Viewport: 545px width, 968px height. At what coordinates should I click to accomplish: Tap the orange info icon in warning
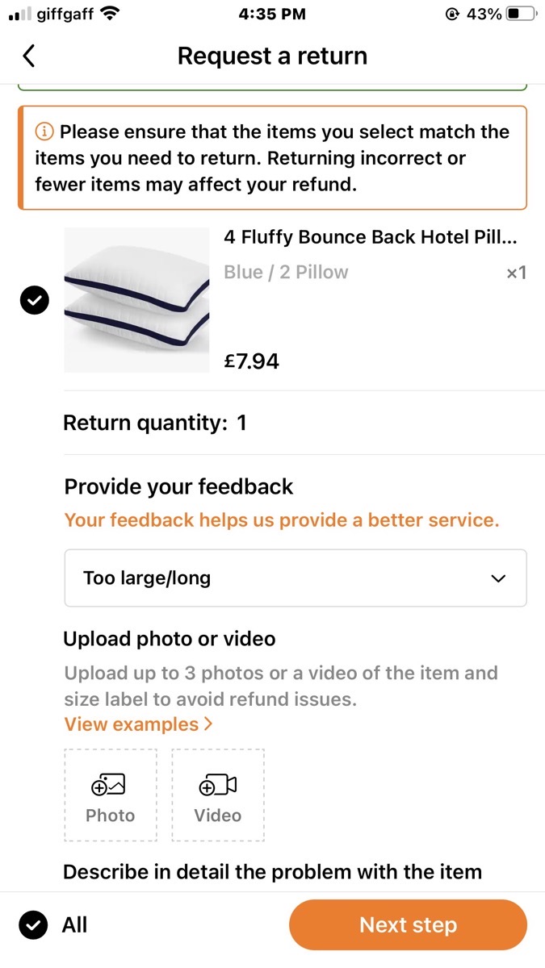(x=44, y=131)
